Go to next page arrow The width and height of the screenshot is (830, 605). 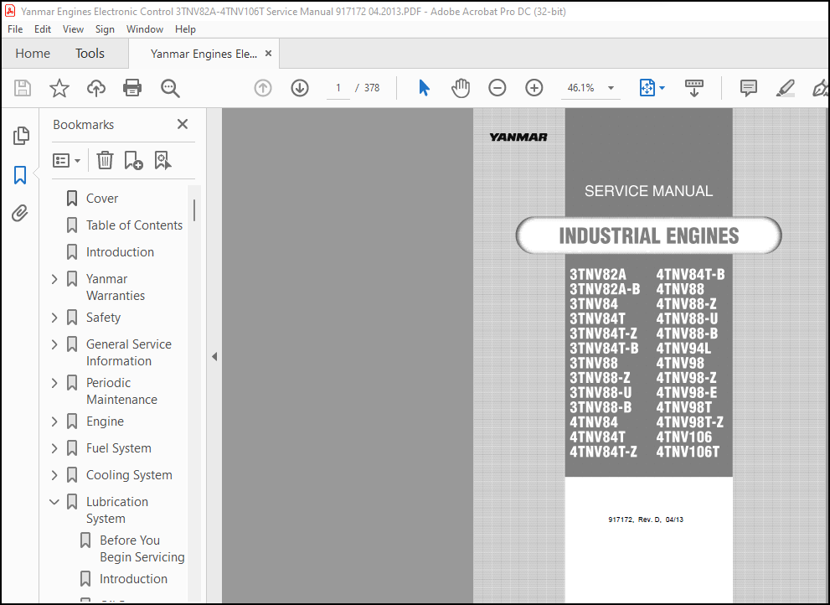(x=300, y=88)
